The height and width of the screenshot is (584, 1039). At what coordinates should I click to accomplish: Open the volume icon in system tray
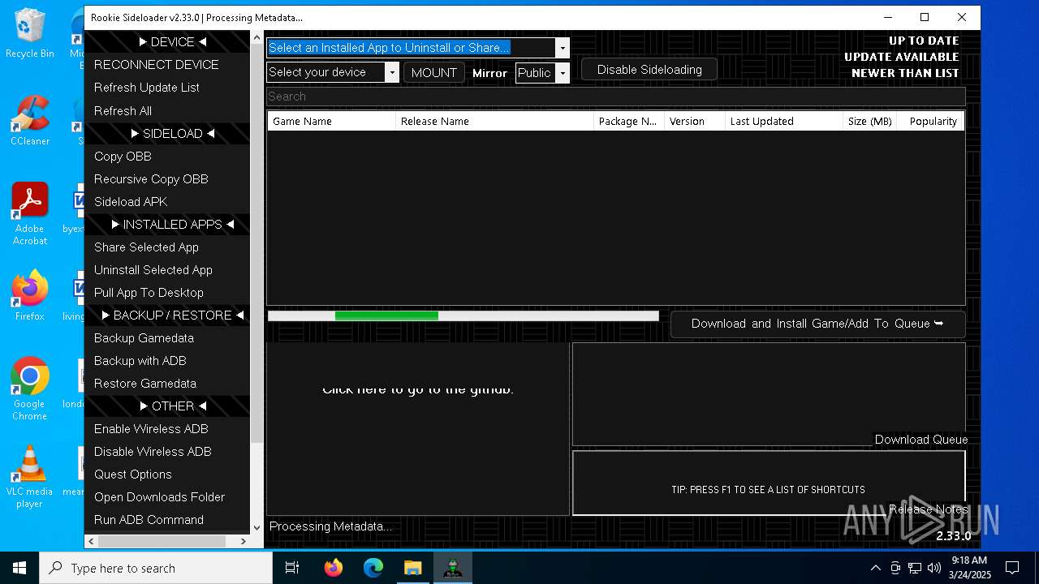pyautogui.click(x=933, y=568)
